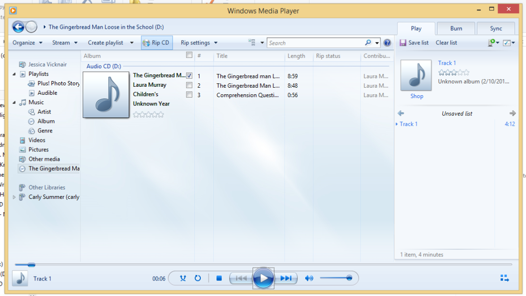Click in the Search input field
This screenshot has width=526, height=296.
point(315,43)
